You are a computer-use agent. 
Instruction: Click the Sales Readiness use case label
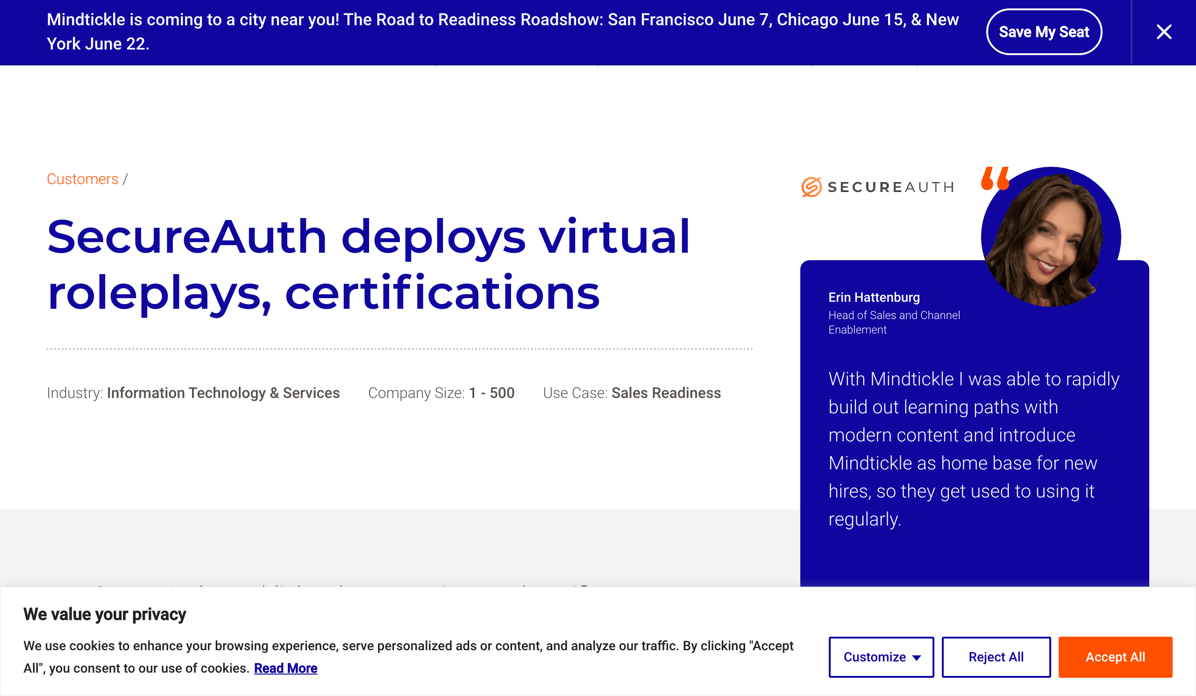666,393
